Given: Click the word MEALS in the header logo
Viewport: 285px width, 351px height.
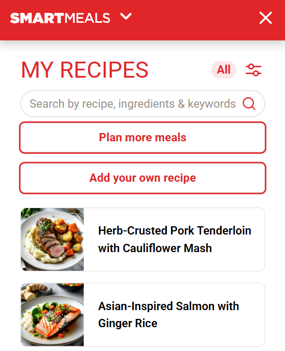Looking at the screenshot, I should click(88, 18).
